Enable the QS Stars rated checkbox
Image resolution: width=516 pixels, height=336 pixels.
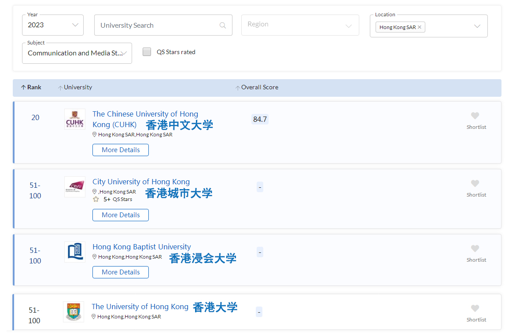pos(147,51)
